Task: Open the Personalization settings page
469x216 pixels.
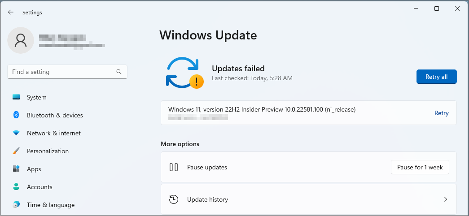Action: [x=48, y=151]
